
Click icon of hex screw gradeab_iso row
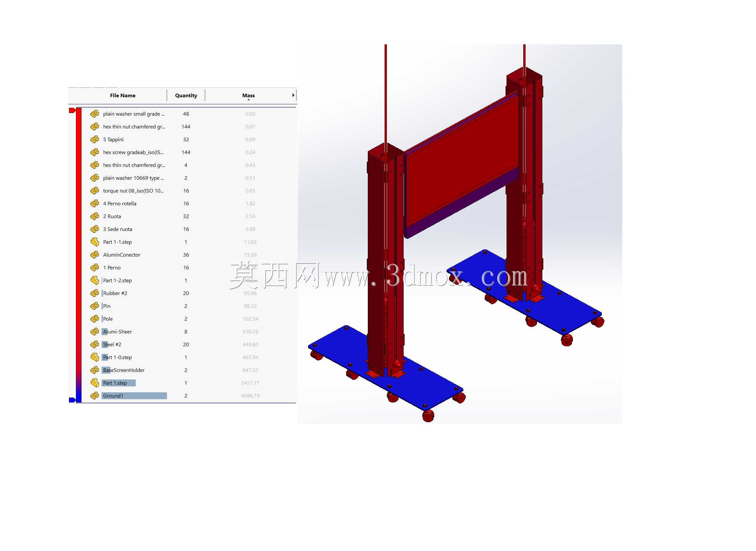95,152
